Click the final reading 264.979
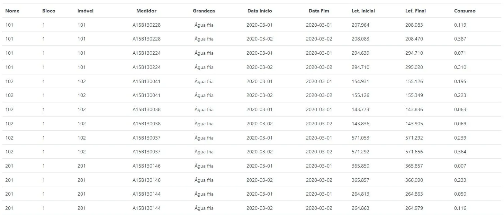The image size is (504, 215). 414,208
